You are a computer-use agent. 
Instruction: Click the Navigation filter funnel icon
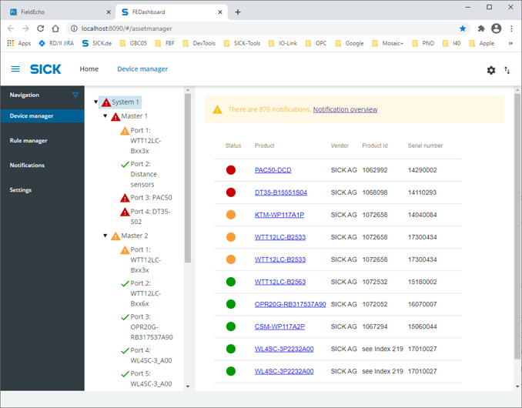[75, 95]
